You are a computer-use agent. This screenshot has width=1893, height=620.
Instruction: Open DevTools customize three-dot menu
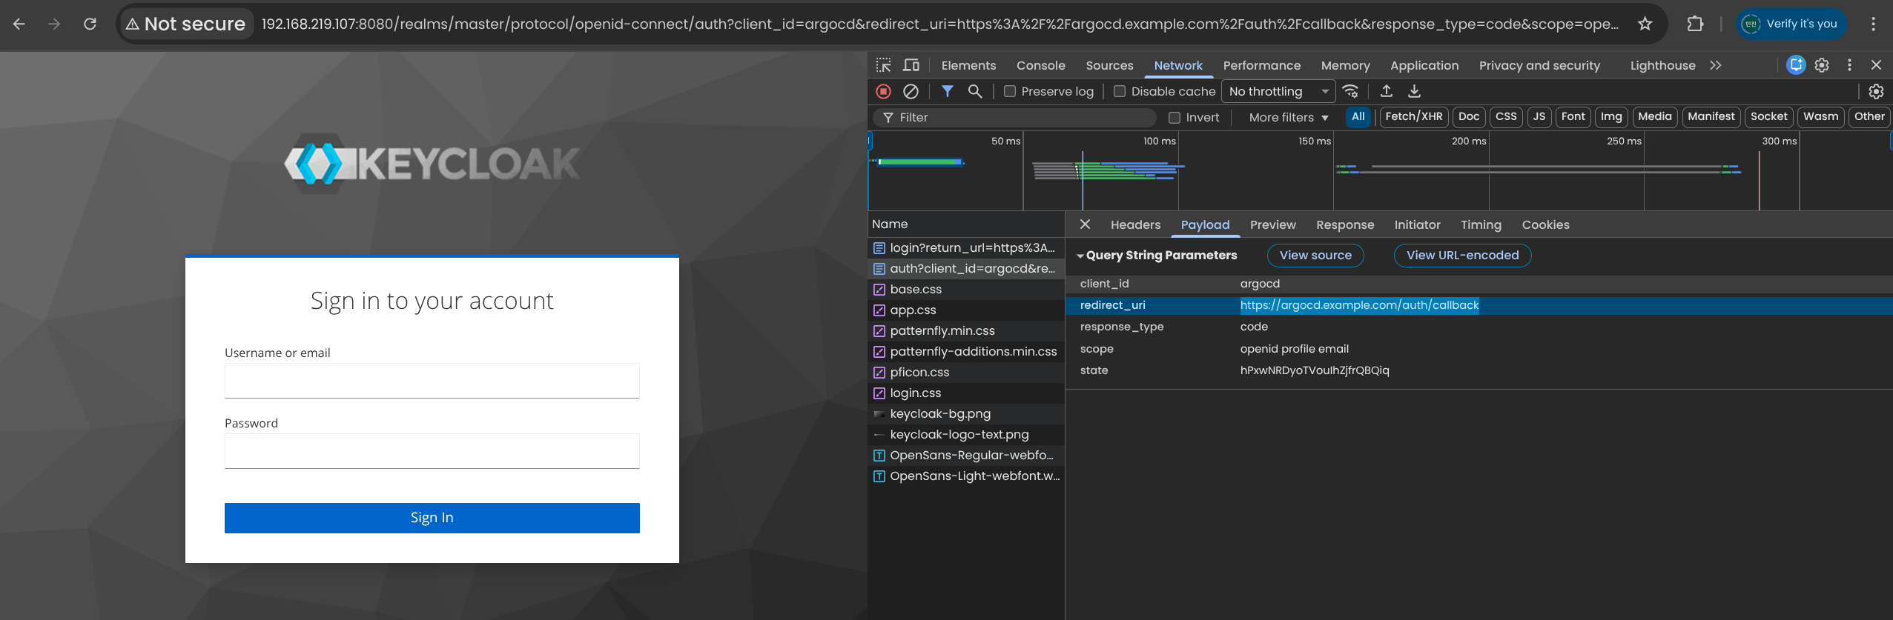[1849, 65]
